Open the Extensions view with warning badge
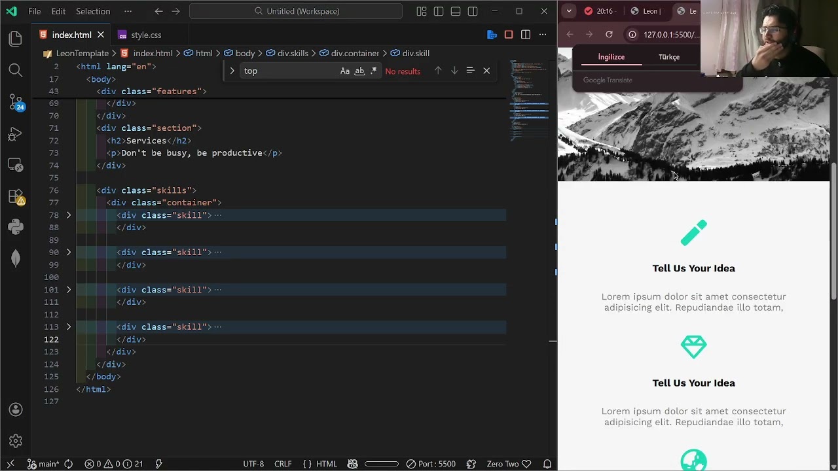This screenshot has width=838, height=471. point(16,196)
